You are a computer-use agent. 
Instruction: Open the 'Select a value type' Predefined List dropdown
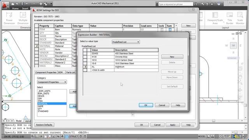pyautogui.click(x=126, y=42)
